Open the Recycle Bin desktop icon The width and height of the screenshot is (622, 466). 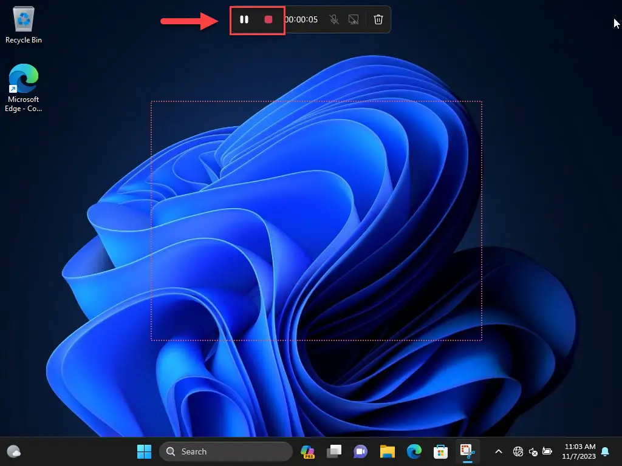point(24,24)
